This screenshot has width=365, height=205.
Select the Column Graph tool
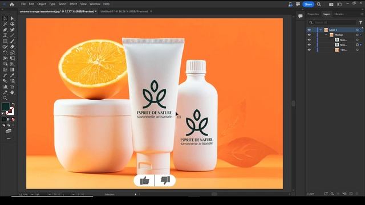pos(5,87)
